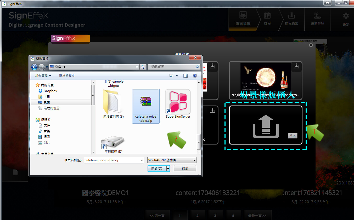Expand the 組合管理 organize menu
The height and width of the screenshot is (220, 354).
click(x=43, y=76)
